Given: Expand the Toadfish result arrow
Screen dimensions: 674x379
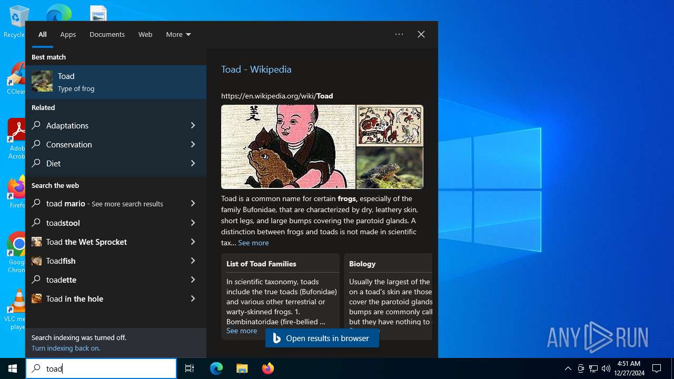Looking at the screenshot, I should point(193,261).
